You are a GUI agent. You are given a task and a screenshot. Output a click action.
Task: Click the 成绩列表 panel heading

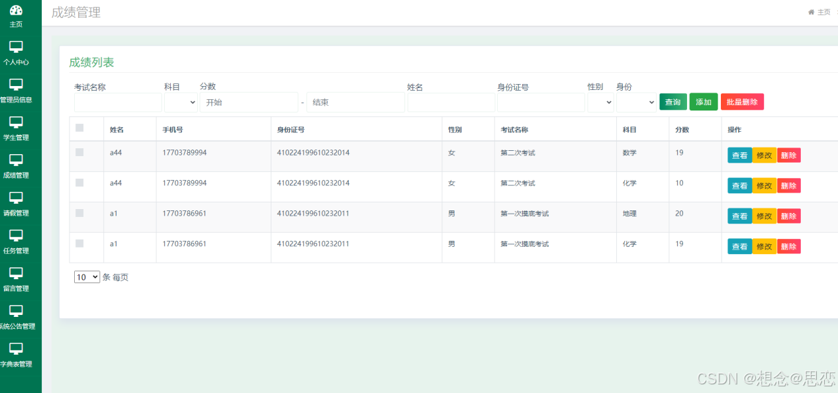coord(91,62)
